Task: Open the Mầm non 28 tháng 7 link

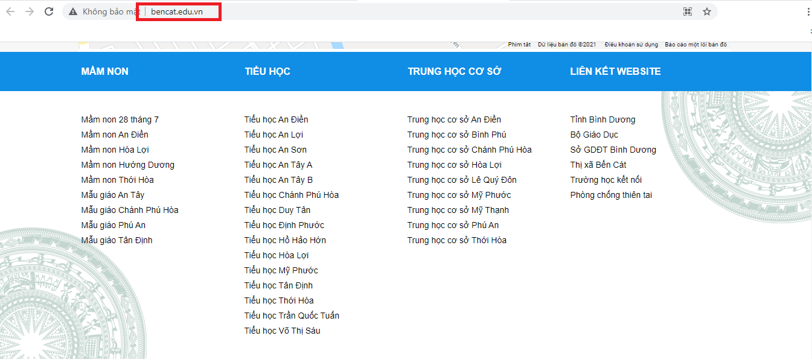Action: pyautogui.click(x=120, y=119)
